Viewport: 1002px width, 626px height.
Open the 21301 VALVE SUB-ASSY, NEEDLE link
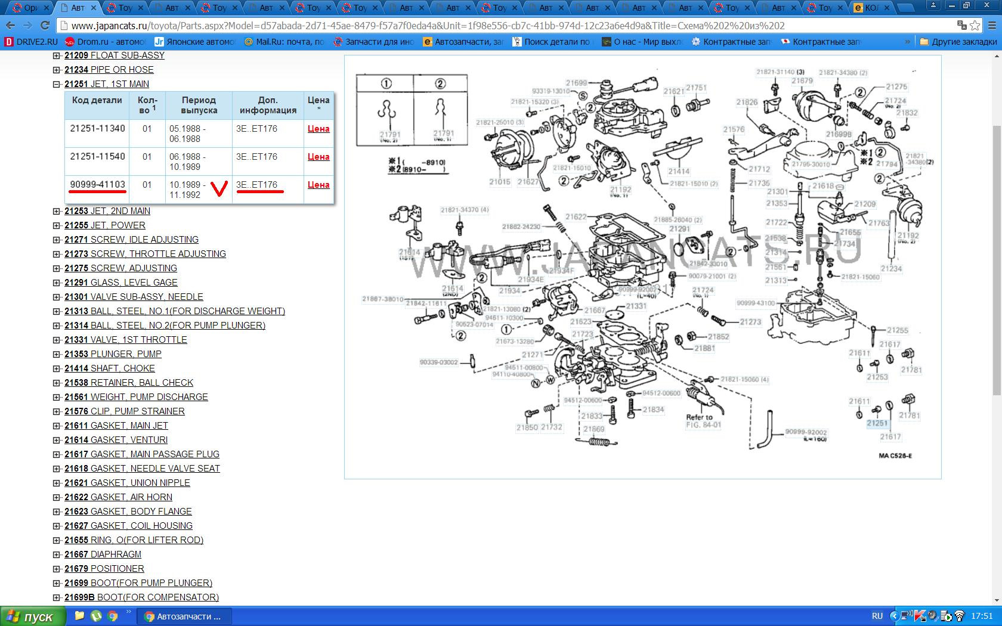(134, 297)
